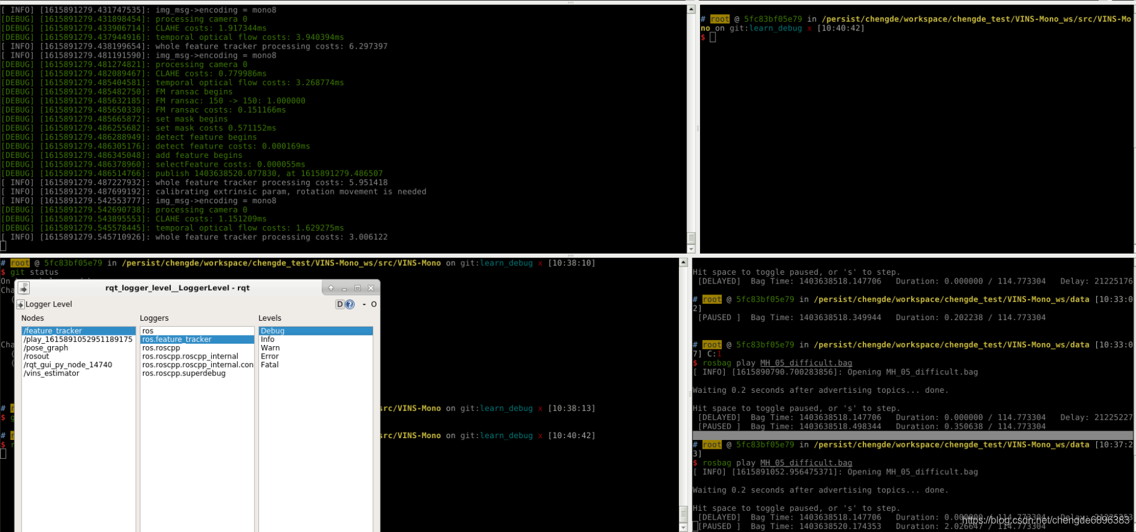Click the 'Loggers' column label
Screen dimensions: 1136x532
pos(154,318)
